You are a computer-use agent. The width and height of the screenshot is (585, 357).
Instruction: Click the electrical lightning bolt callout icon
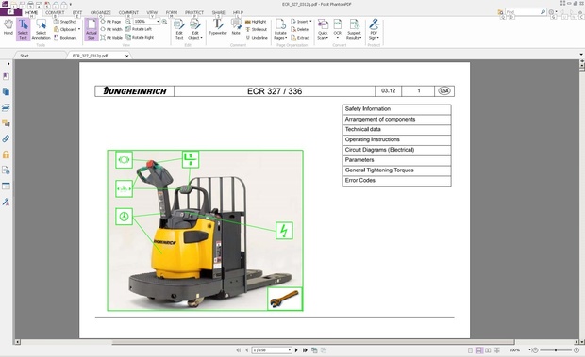point(284,231)
